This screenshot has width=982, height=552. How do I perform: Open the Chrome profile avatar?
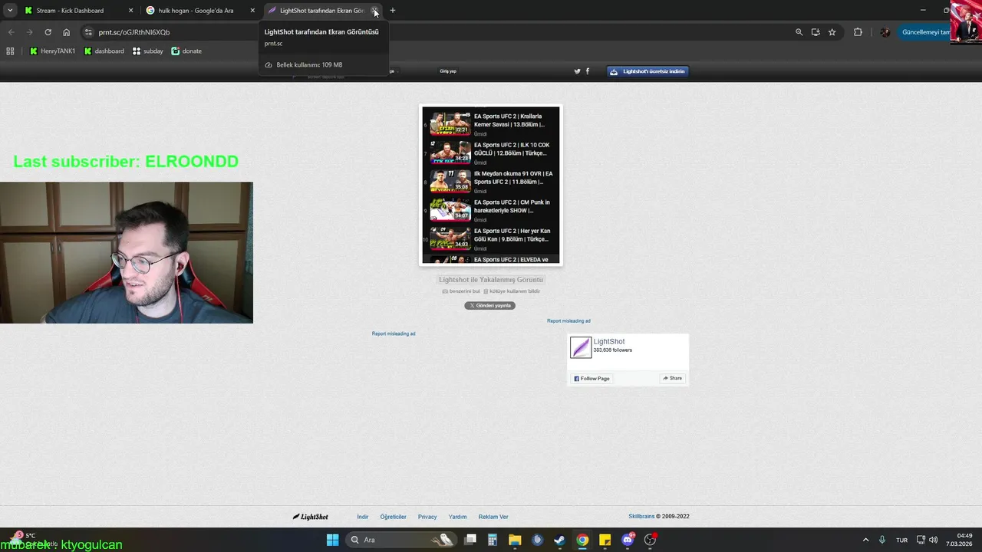[x=885, y=32]
